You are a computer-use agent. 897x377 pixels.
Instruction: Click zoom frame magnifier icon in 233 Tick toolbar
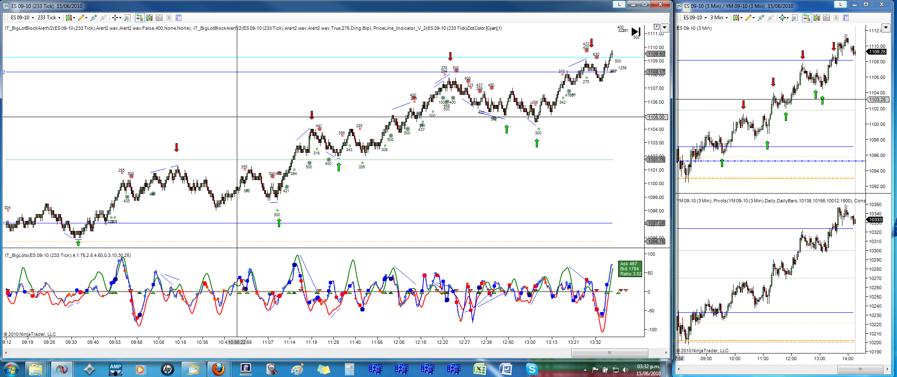tap(127, 18)
